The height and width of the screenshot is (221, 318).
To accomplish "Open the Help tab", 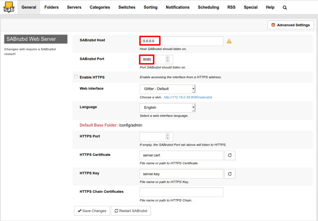I will coord(270,7).
